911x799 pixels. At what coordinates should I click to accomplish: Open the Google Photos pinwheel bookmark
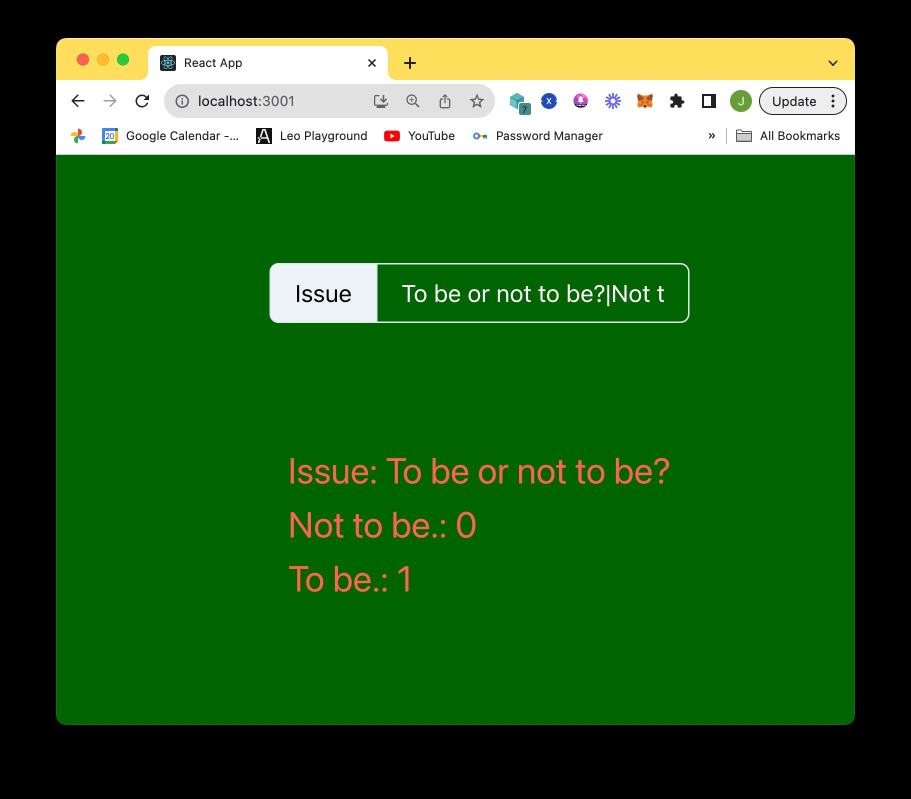[x=78, y=136]
